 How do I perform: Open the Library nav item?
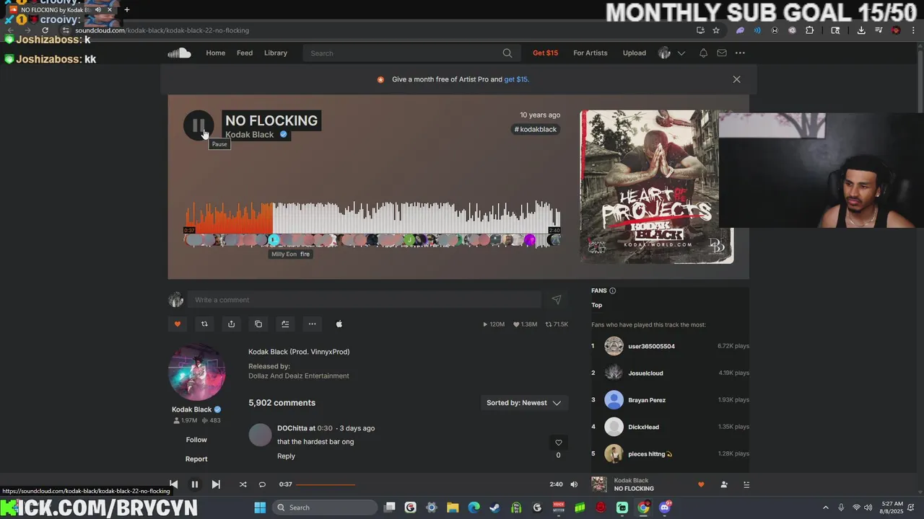pos(276,53)
